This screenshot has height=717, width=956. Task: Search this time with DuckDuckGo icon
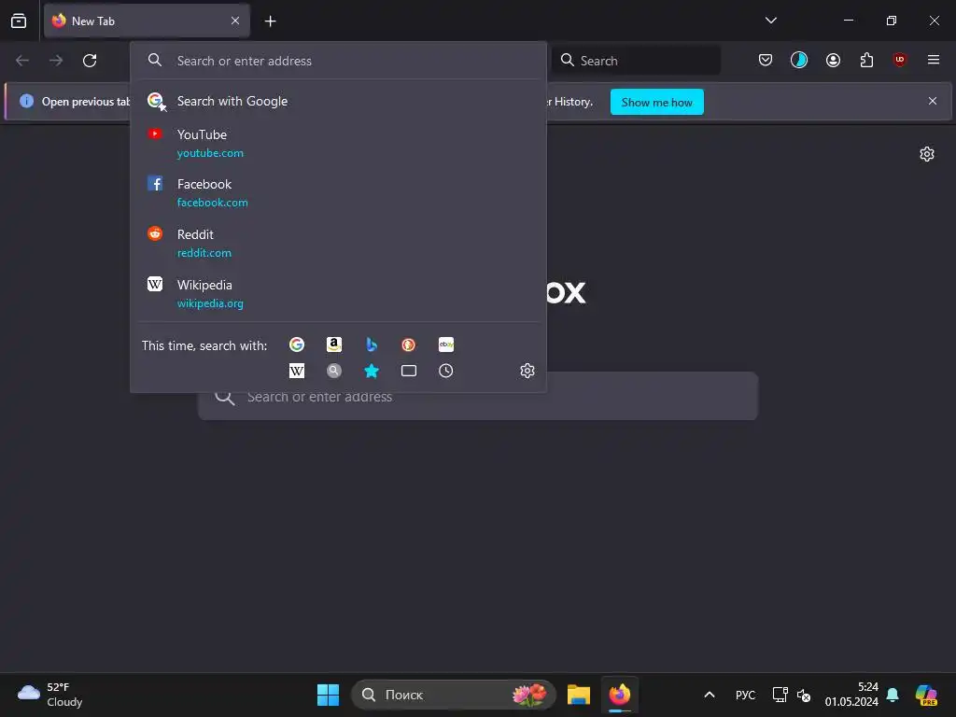(409, 344)
